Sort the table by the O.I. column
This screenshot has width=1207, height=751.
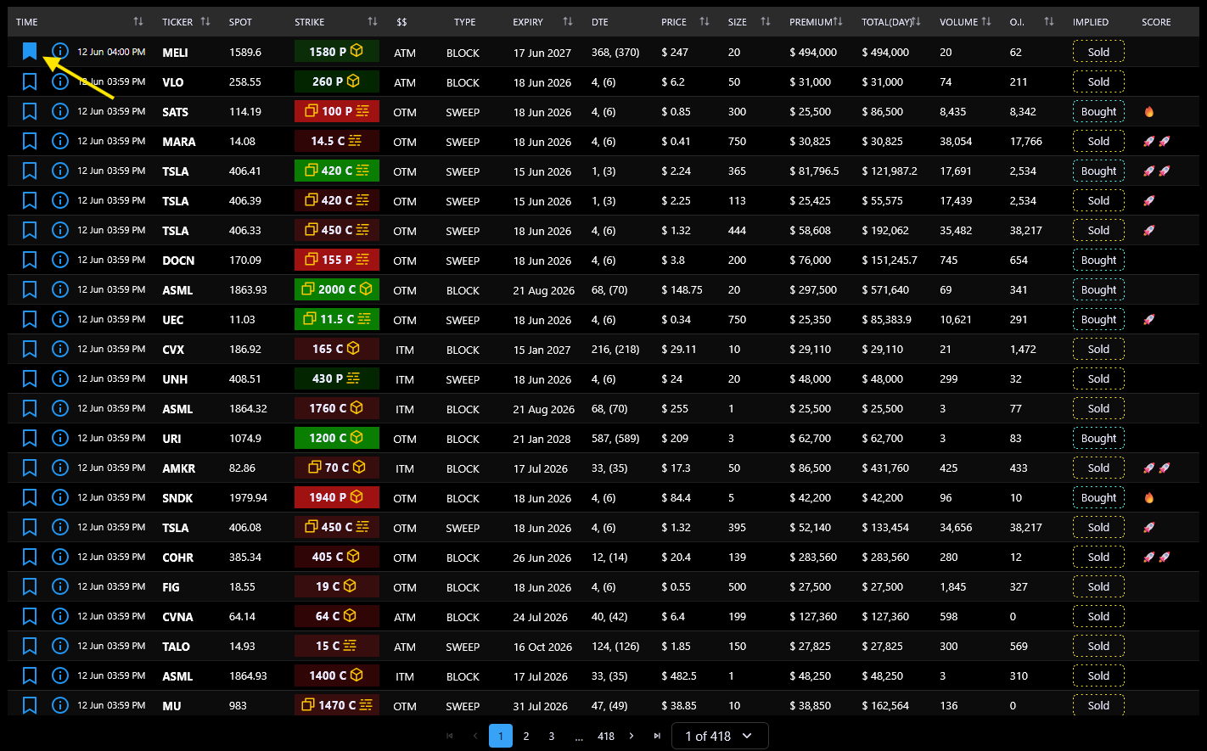(1049, 21)
